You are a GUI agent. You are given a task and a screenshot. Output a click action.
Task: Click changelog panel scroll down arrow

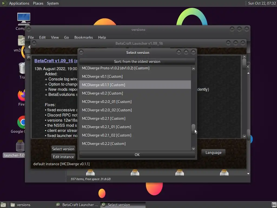coord(244,136)
